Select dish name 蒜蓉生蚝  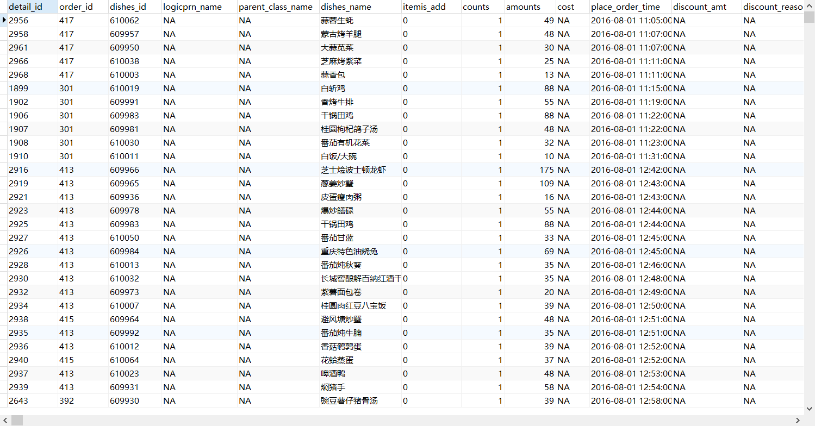tap(337, 20)
